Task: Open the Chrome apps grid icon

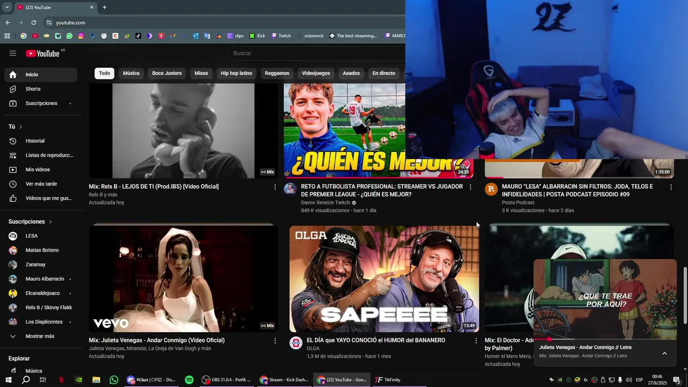Action: (7, 36)
